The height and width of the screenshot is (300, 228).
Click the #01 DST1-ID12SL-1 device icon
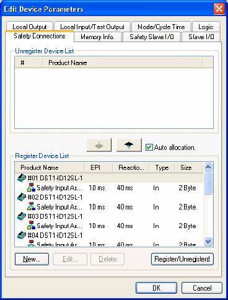(x=22, y=178)
